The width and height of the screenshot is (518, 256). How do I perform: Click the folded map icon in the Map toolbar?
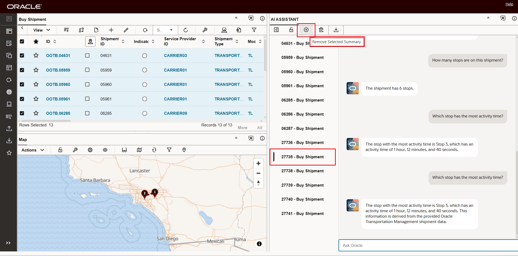[139, 150]
